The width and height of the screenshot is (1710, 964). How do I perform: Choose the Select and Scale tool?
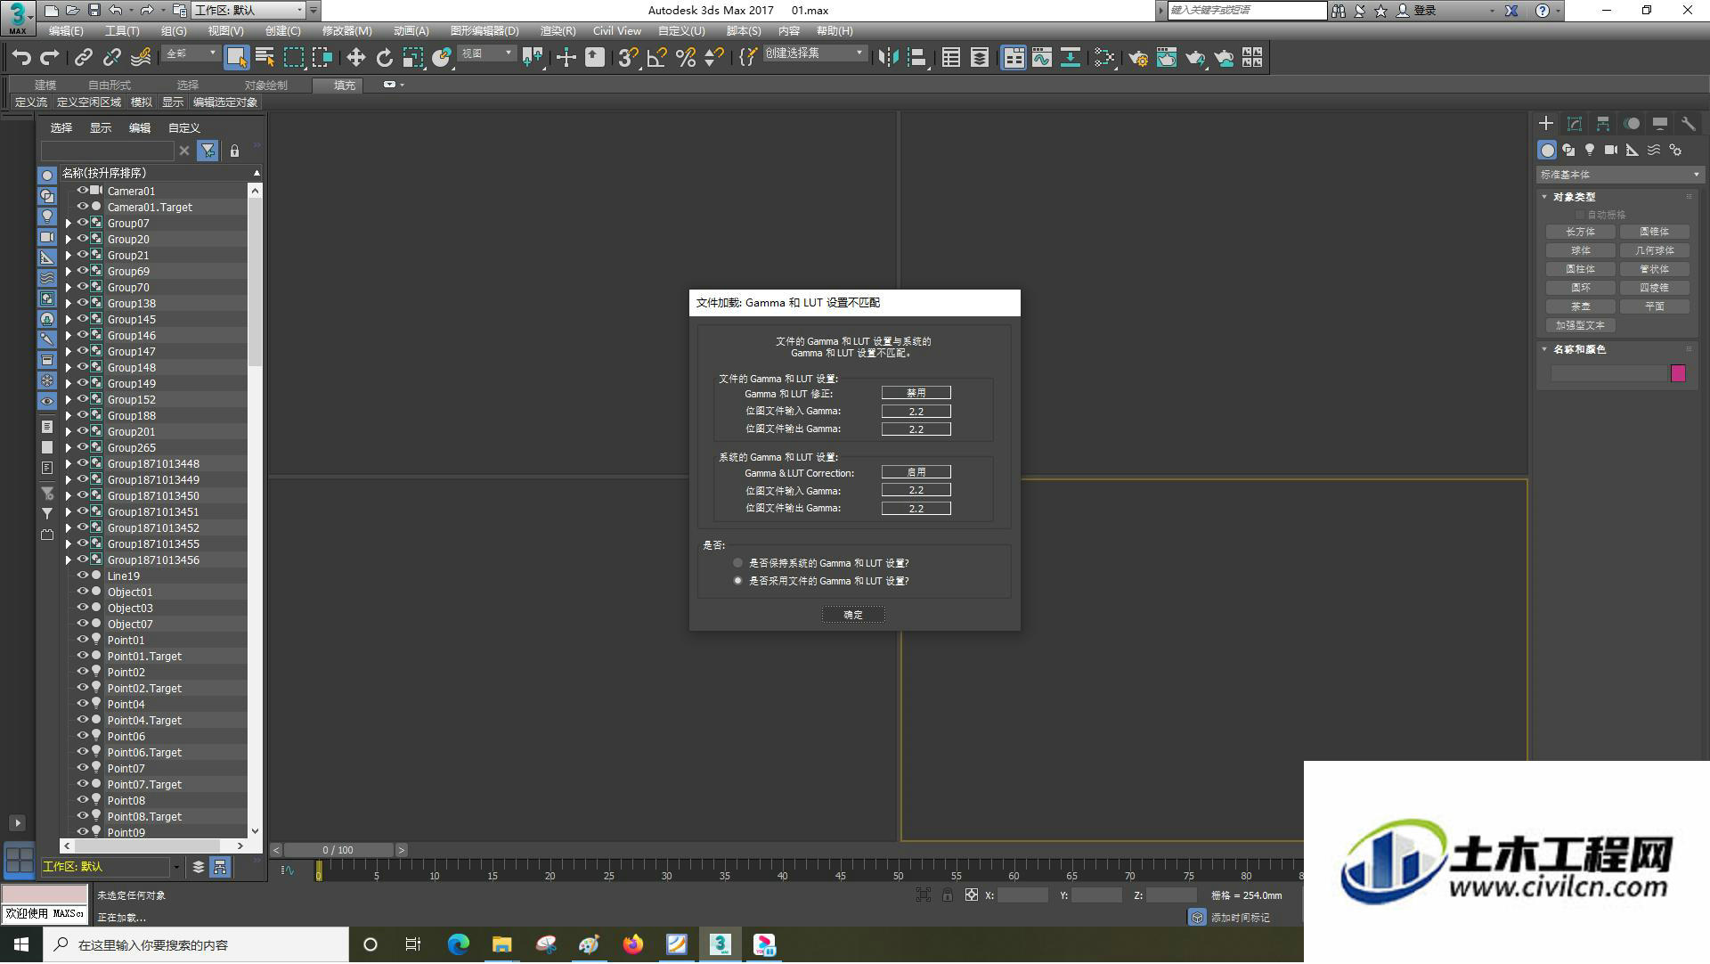click(x=413, y=58)
